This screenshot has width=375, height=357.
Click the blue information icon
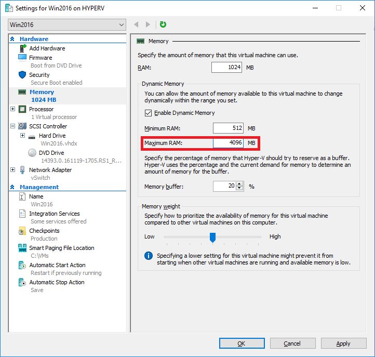(x=149, y=256)
